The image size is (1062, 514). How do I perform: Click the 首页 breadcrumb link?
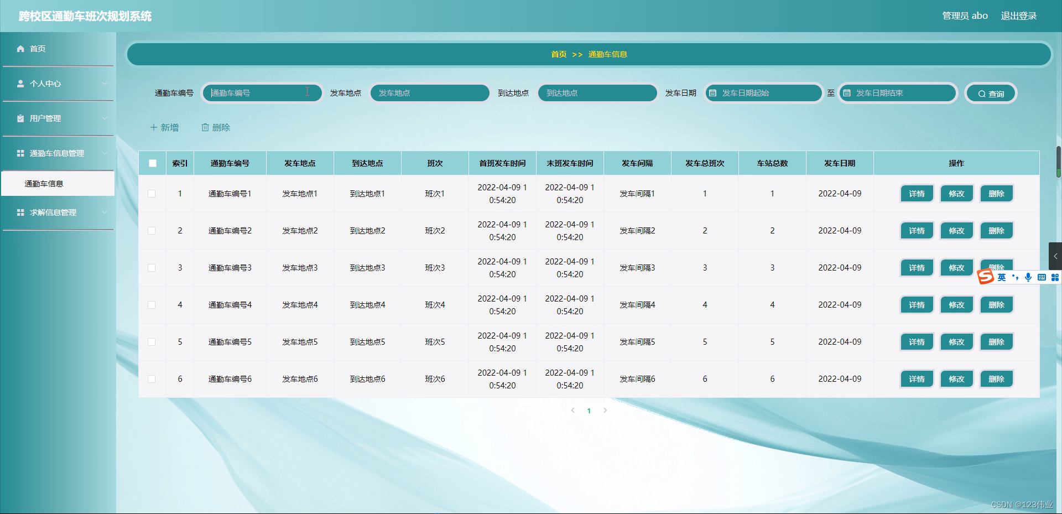tap(559, 54)
